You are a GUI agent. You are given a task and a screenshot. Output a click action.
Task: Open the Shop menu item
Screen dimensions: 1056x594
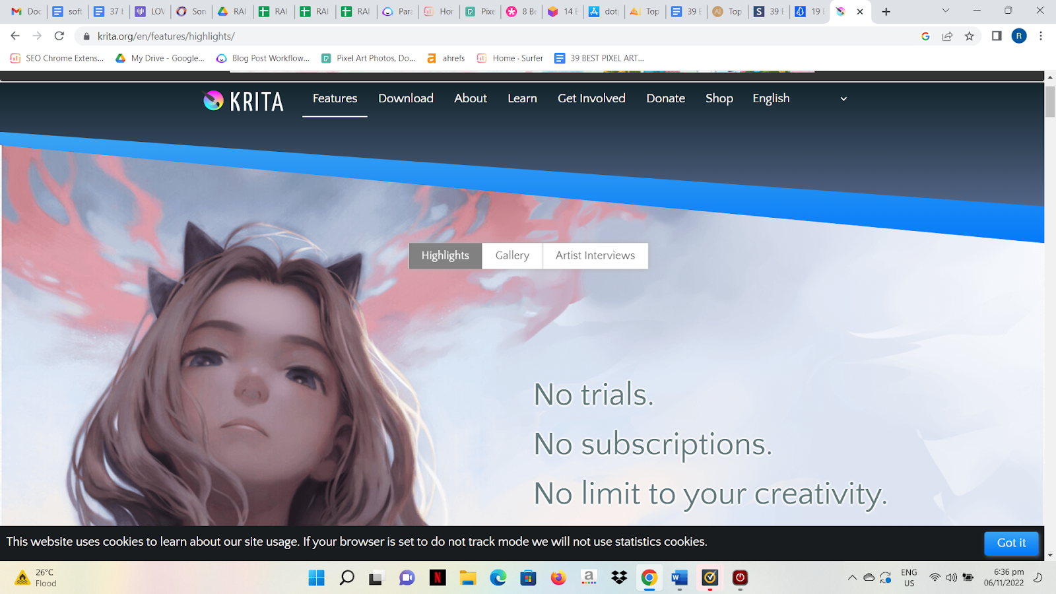point(719,98)
